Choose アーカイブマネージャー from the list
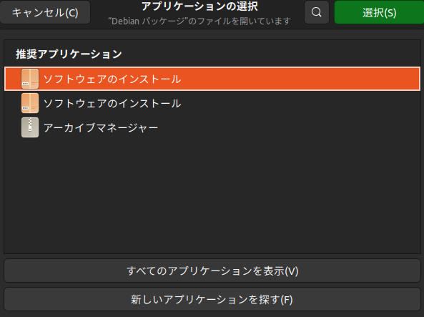The image size is (424, 317). point(212,127)
